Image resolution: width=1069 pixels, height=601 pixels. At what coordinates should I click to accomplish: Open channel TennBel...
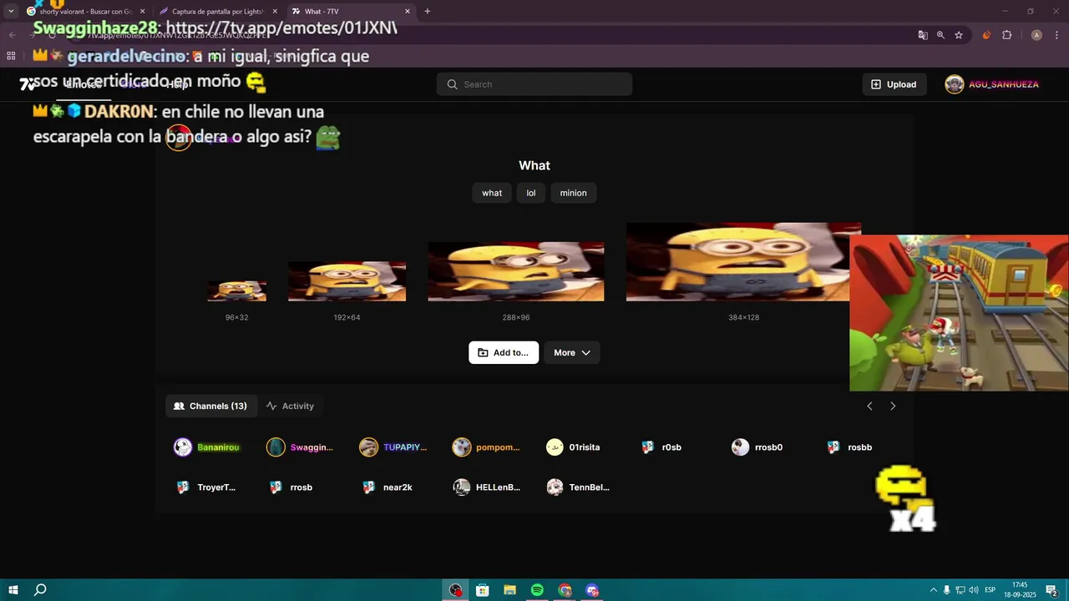tap(578, 487)
